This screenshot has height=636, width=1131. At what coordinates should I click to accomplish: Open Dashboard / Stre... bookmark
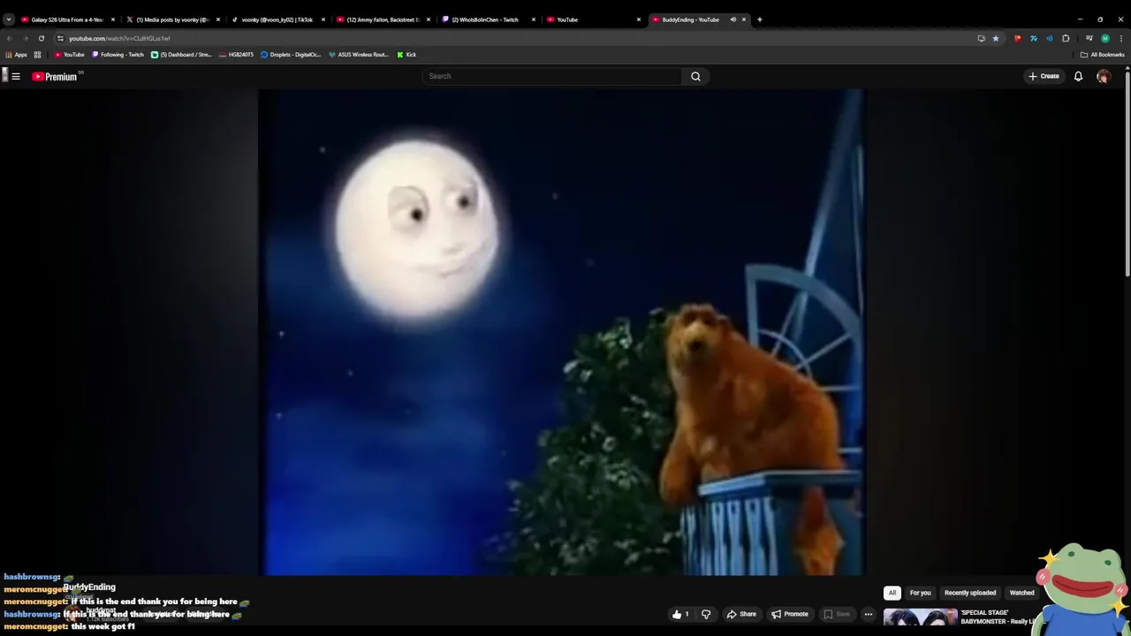click(181, 55)
